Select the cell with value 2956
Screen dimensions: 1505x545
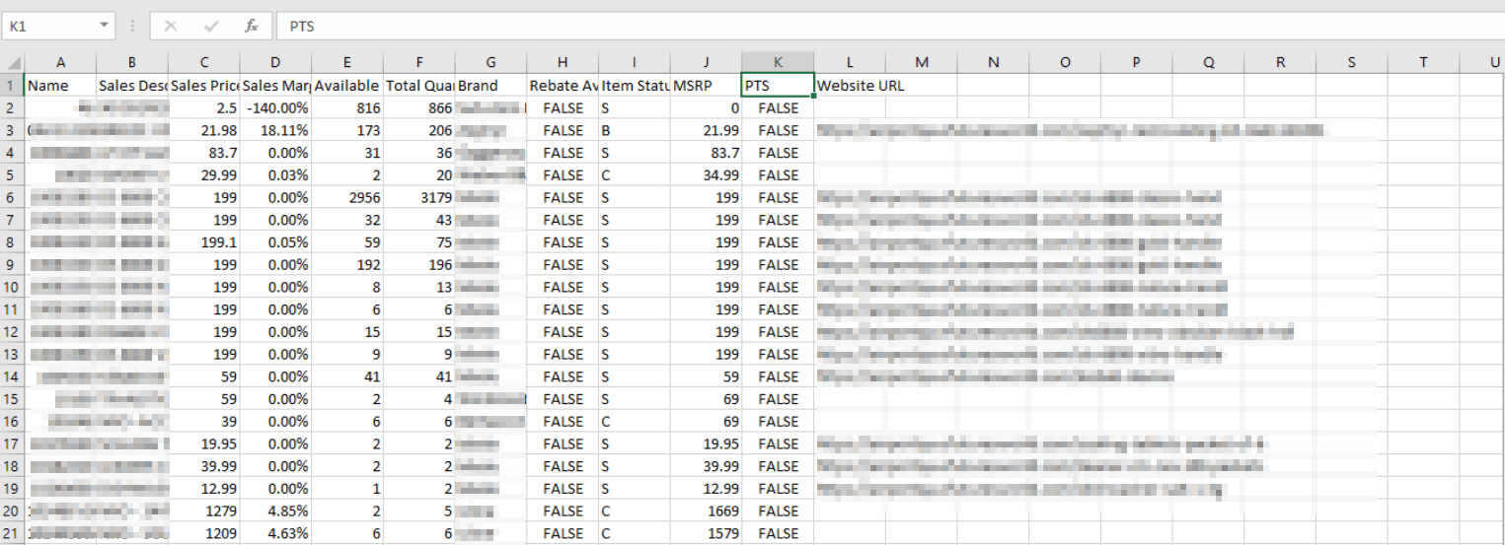(x=347, y=198)
